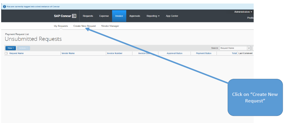287x138 pixels.
Task: Open App Center
Action: pos(172,16)
